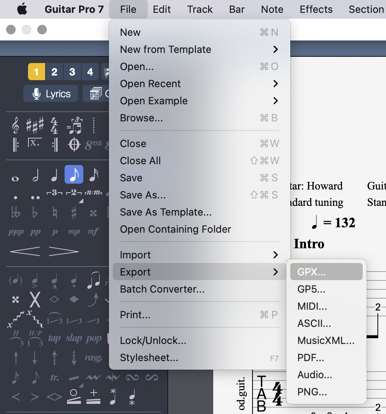Viewport: 386px width, 414px height.
Task: Open the Effects menu
Action: (x=316, y=9)
